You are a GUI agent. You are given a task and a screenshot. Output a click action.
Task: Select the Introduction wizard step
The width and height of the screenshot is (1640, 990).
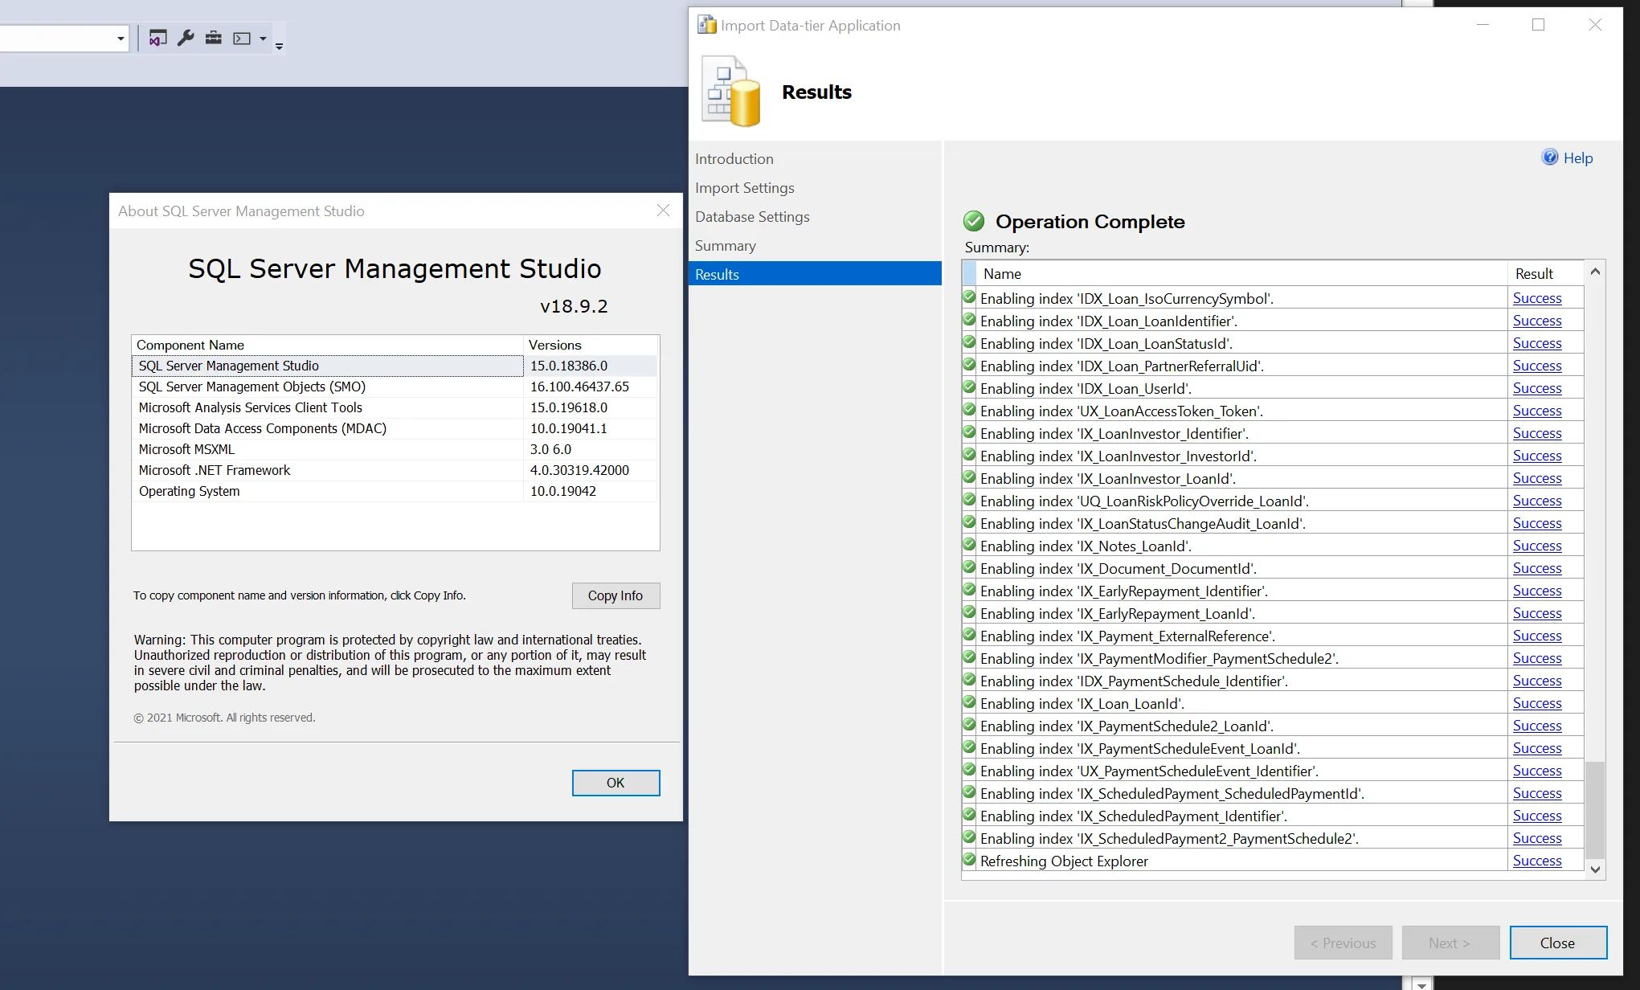(734, 159)
